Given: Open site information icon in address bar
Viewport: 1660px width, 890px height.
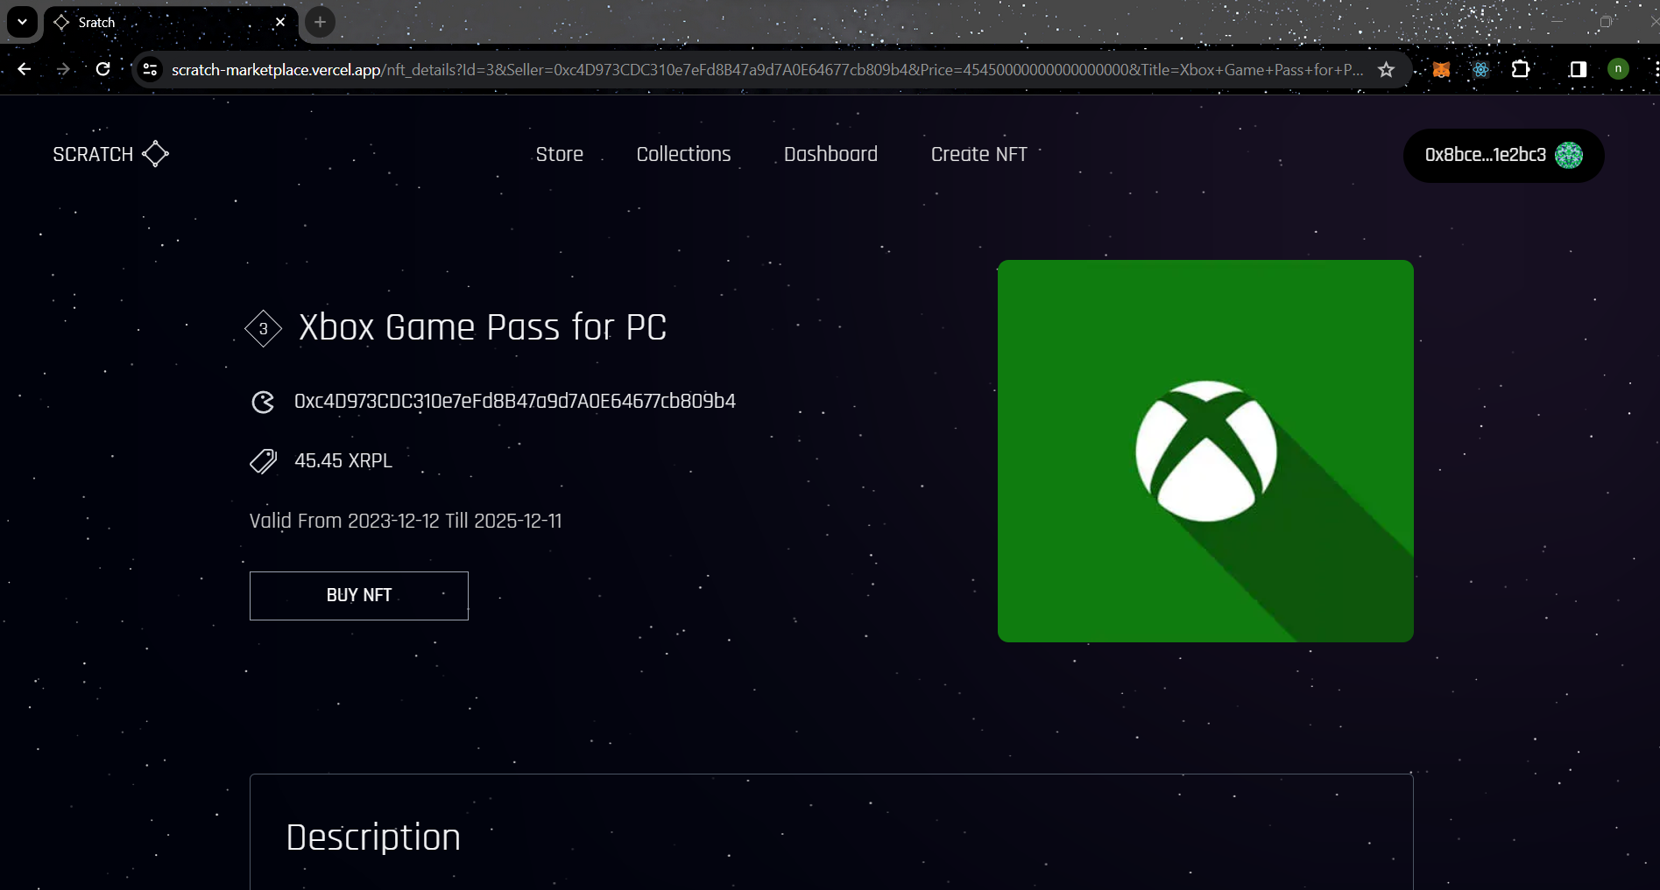Looking at the screenshot, I should pyautogui.click(x=150, y=69).
